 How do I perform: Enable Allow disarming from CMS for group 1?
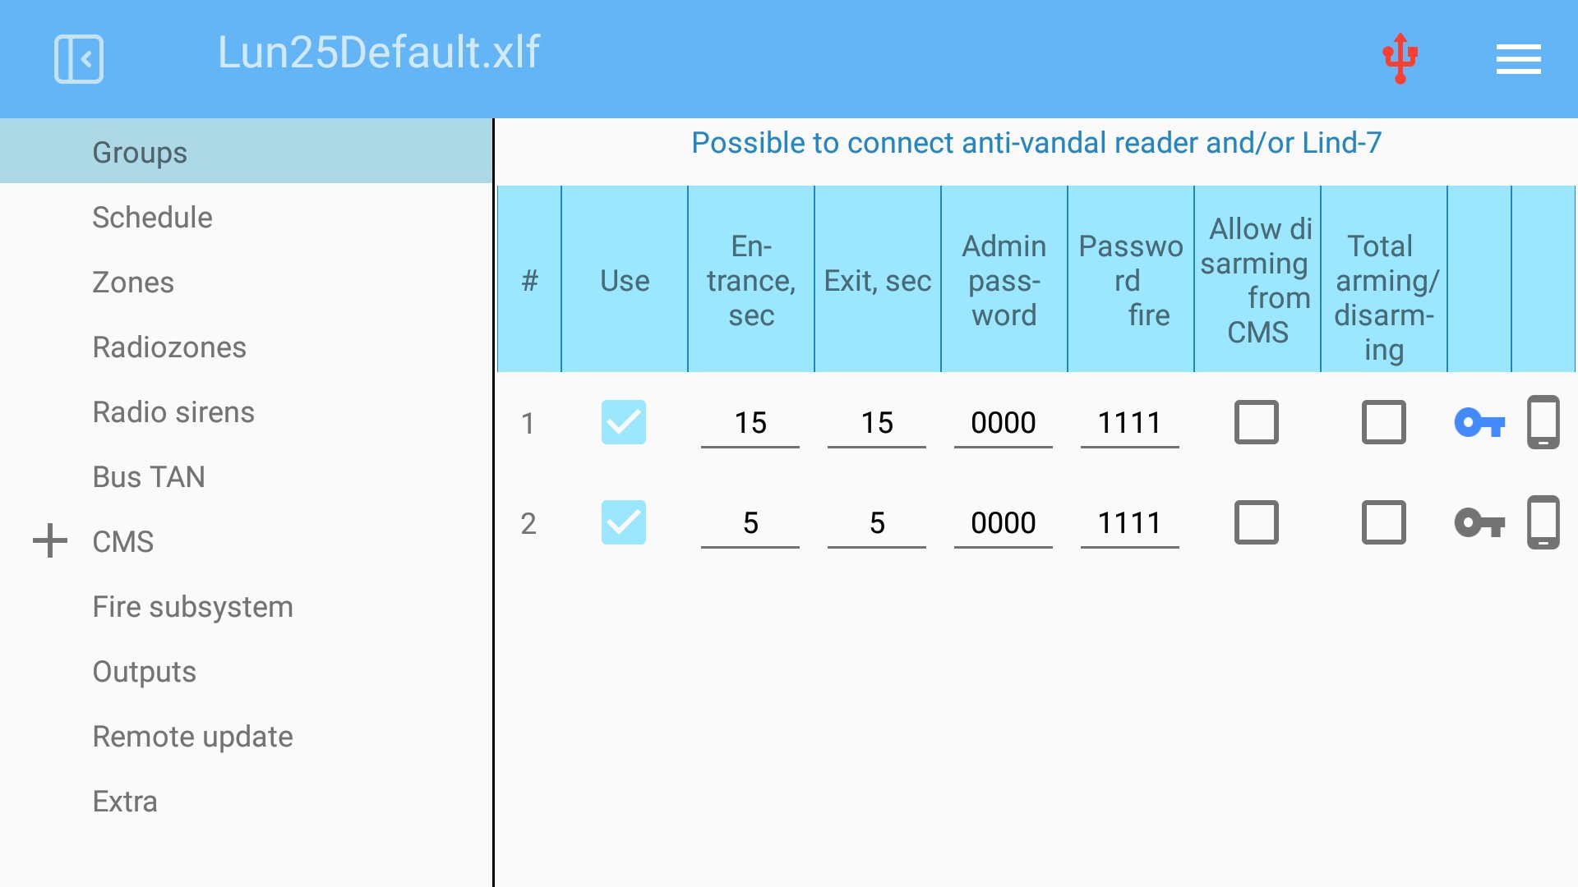pyautogui.click(x=1257, y=422)
